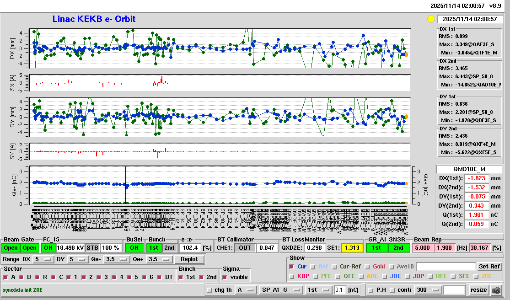This screenshot has width=510, height=300.
Task: Click the Replot button
Action: click(x=189, y=259)
